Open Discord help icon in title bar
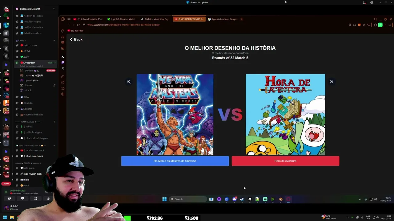 tap(372, 2)
